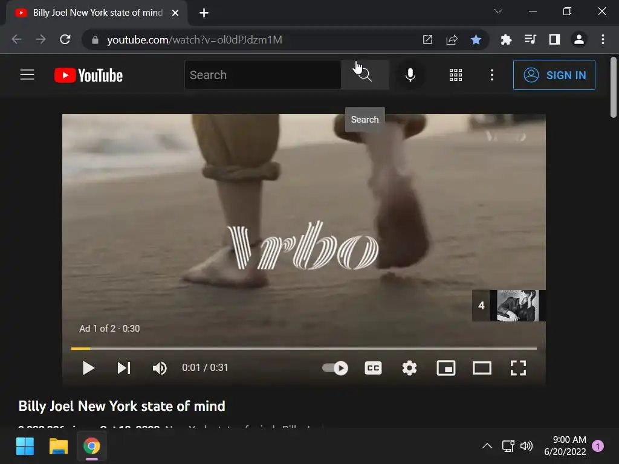Open File Explorer from taskbar
Image resolution: width=619 pixels, height=464 pixels.
59,446
